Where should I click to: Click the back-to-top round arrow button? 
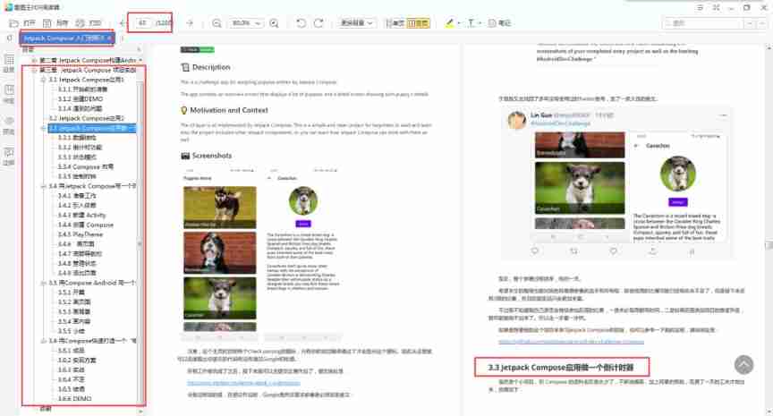[743, 365]
